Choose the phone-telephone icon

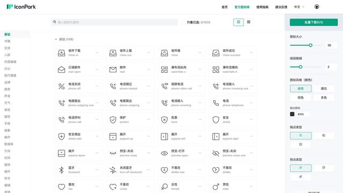215,103
